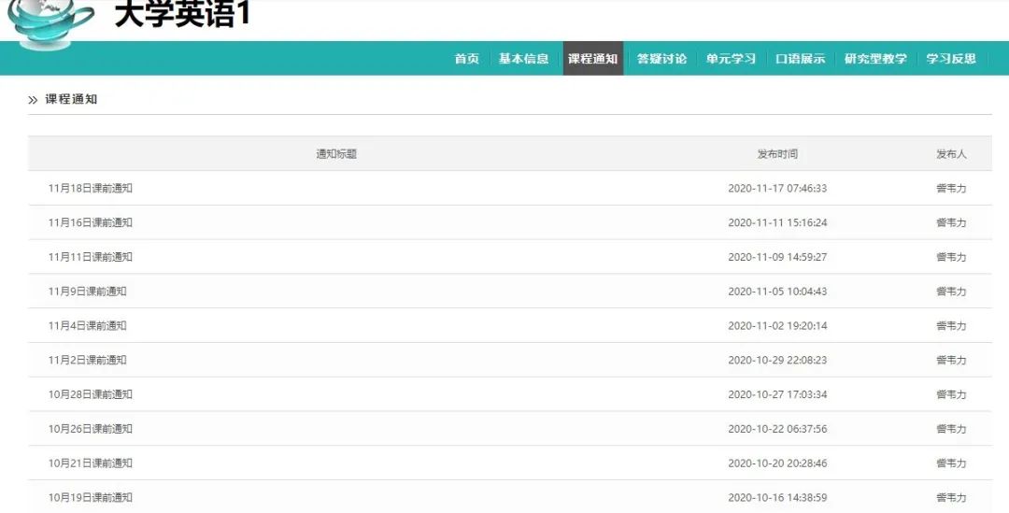Open the 研究型教学 tab
The height and width of the screenshot is (513, 1009).
875,59
